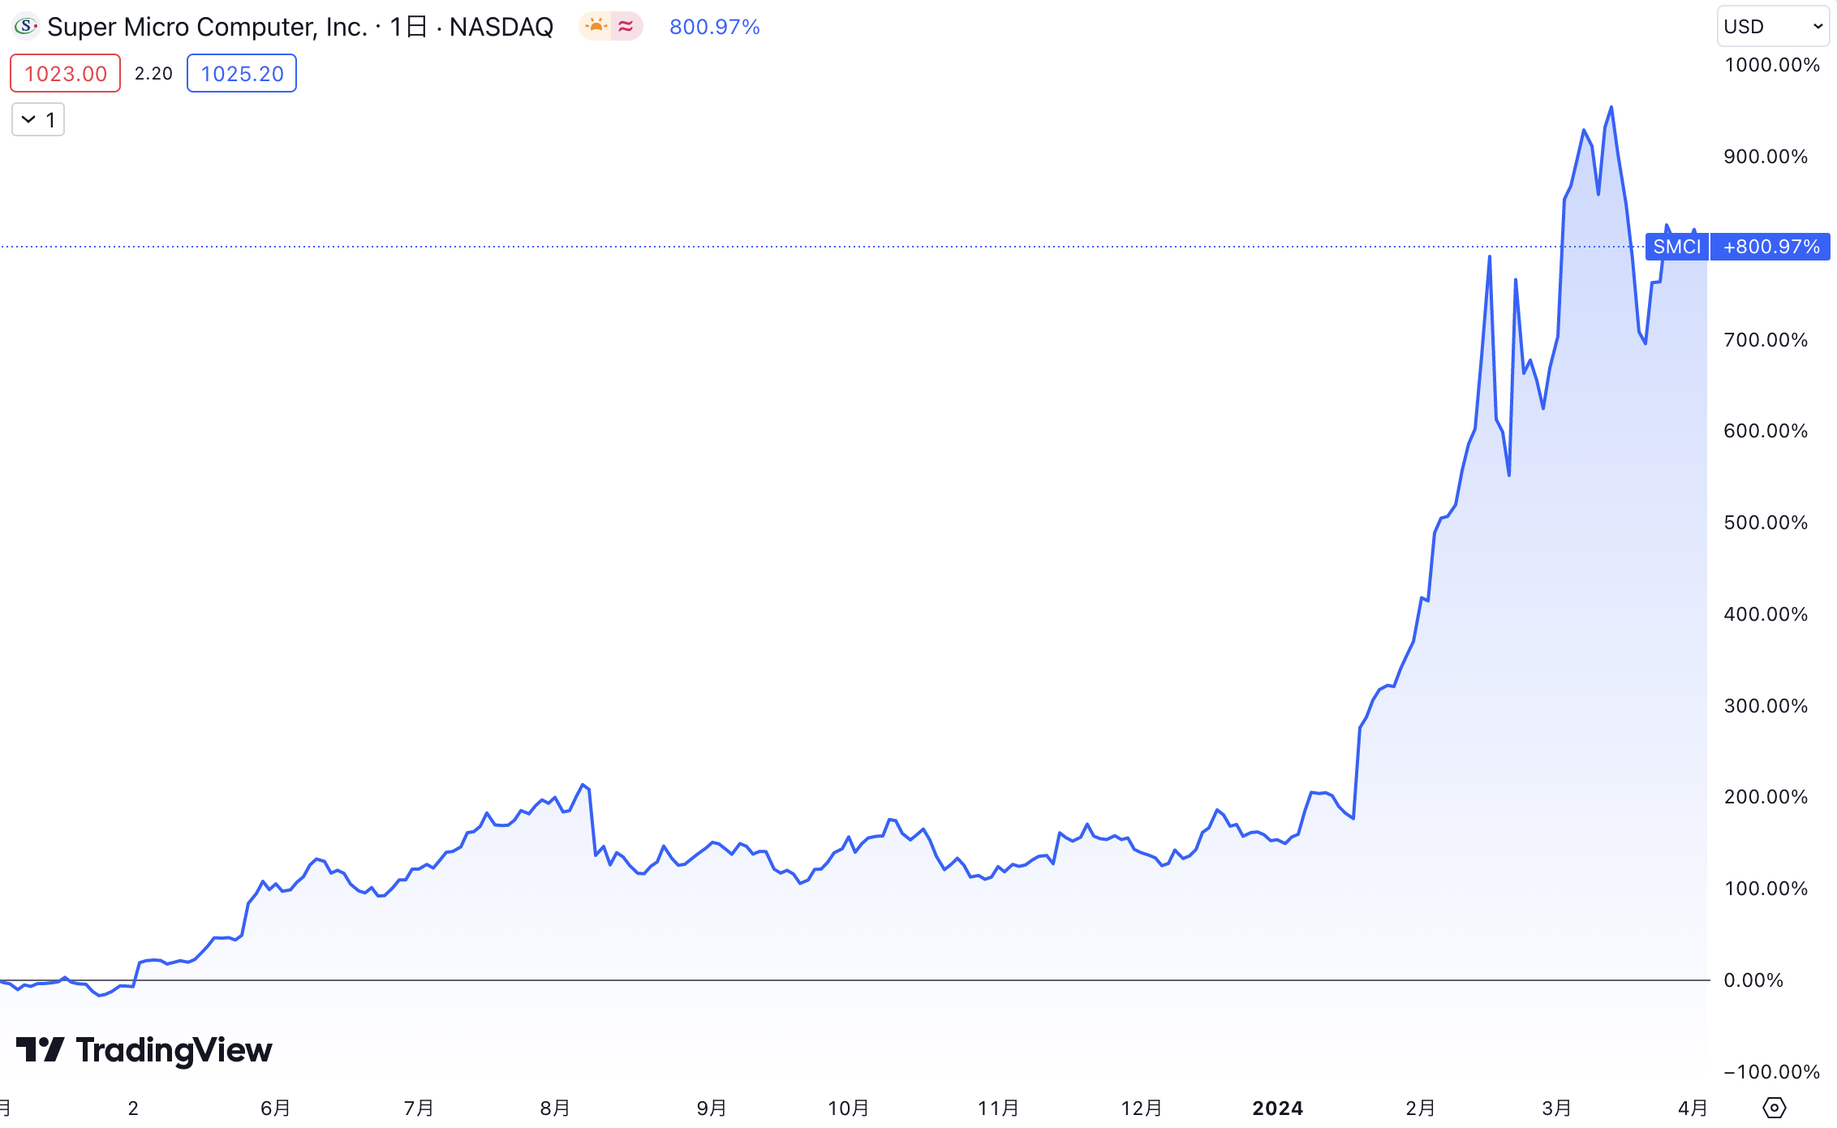Click the +800.97% last value label
The width and height of the screenshot is (1837, 1128).
(x=1770, y=247)
